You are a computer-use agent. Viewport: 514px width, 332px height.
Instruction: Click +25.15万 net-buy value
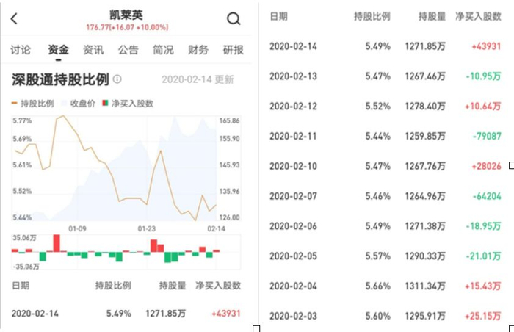tap(483, 316)
